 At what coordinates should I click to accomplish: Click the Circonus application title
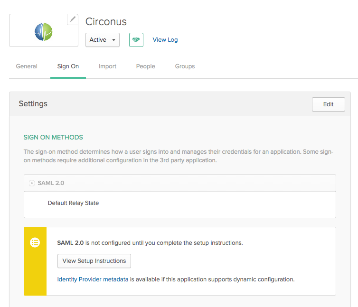tap(106, 22)
